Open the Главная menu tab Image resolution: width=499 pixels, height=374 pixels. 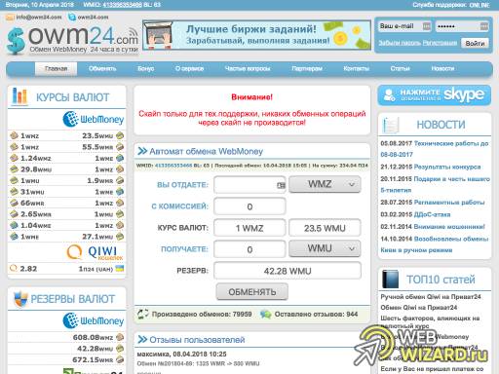click(56, 69)
